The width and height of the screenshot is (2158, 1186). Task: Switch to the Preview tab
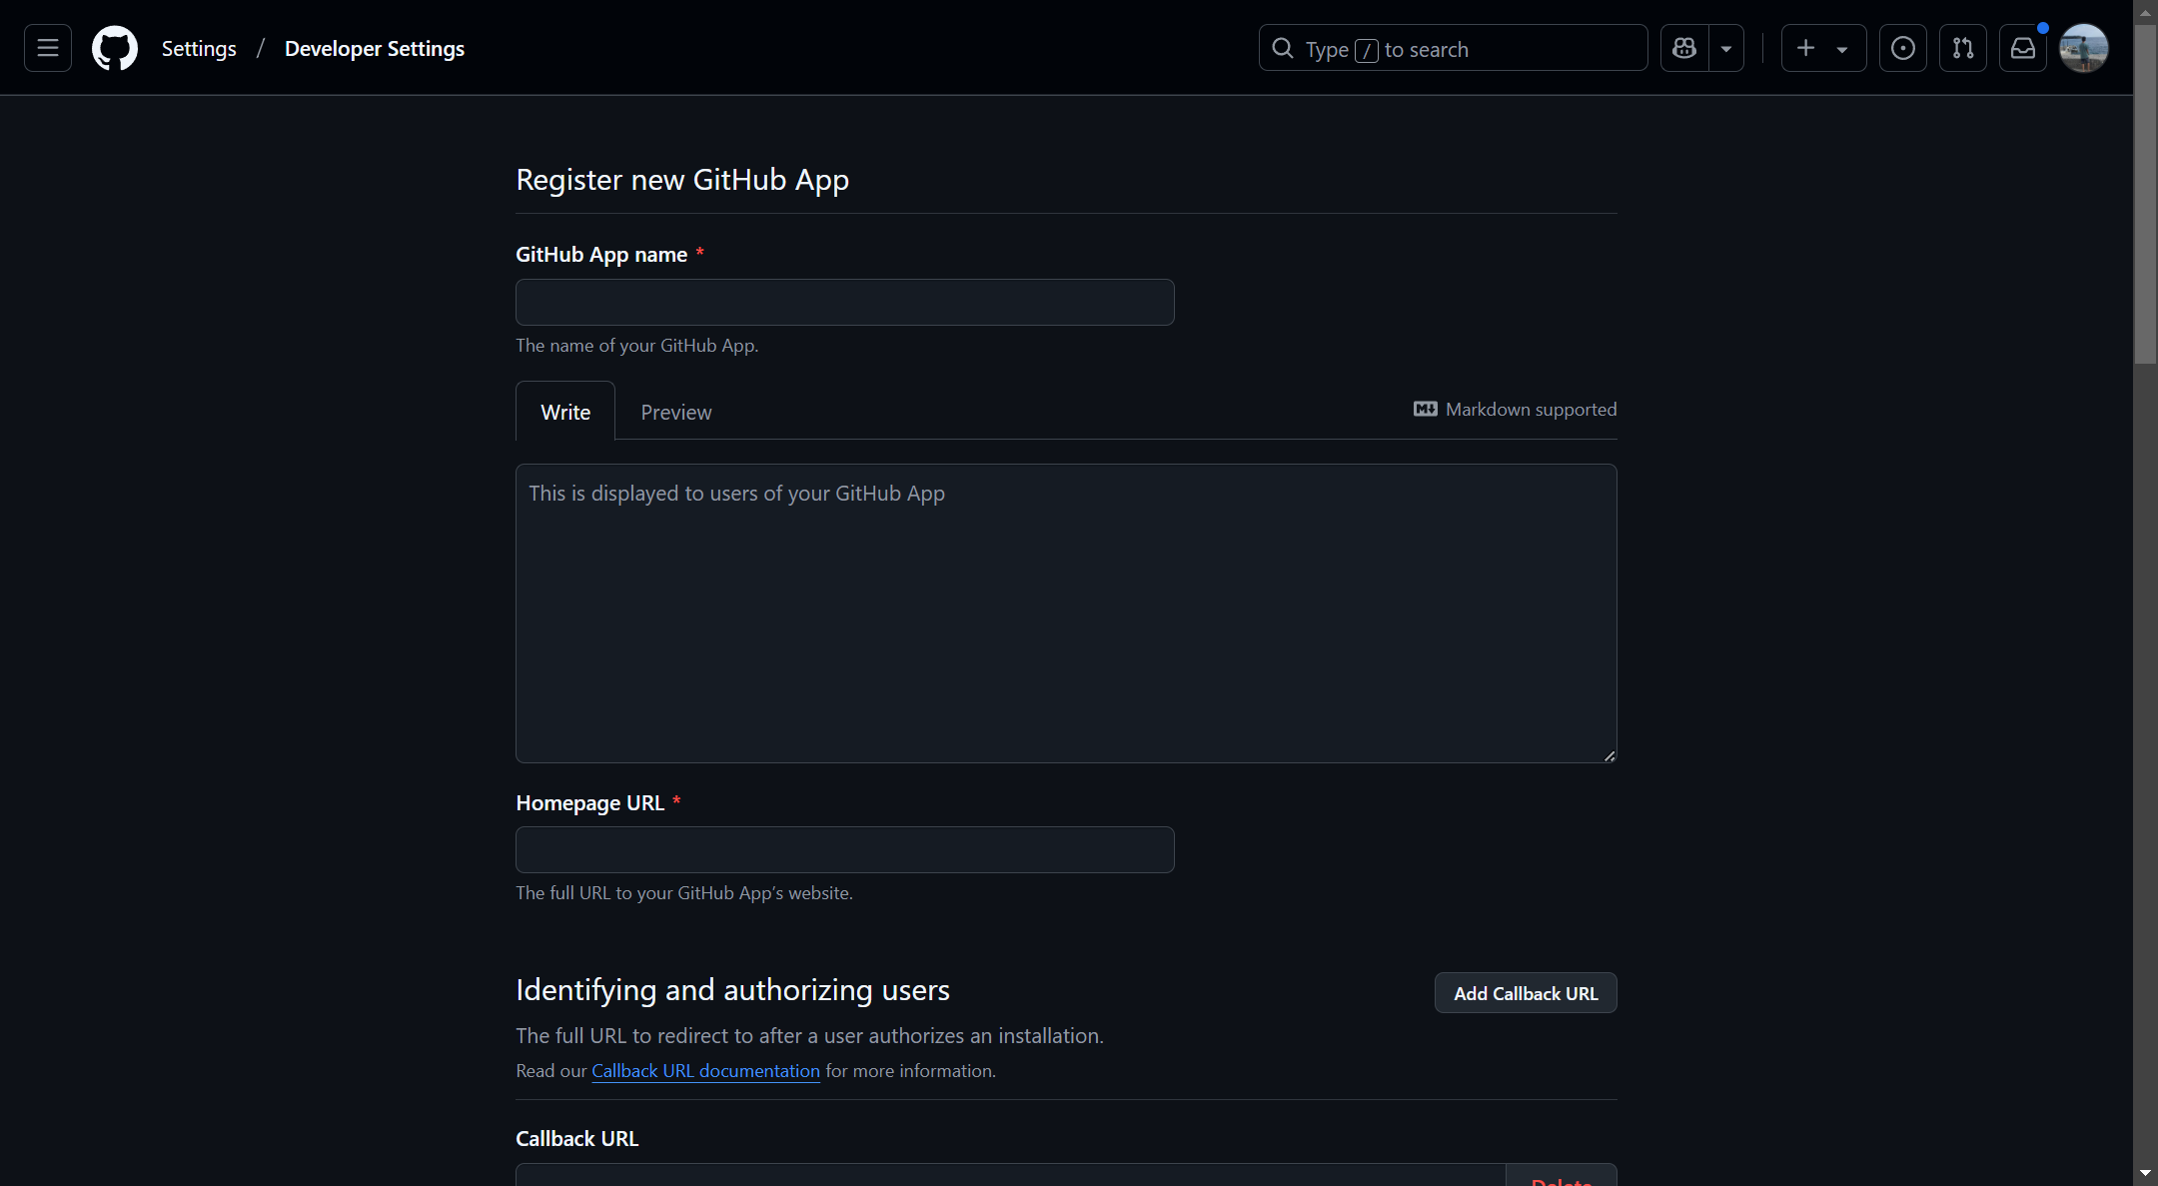pyautogui.click(x=676, y=411)
